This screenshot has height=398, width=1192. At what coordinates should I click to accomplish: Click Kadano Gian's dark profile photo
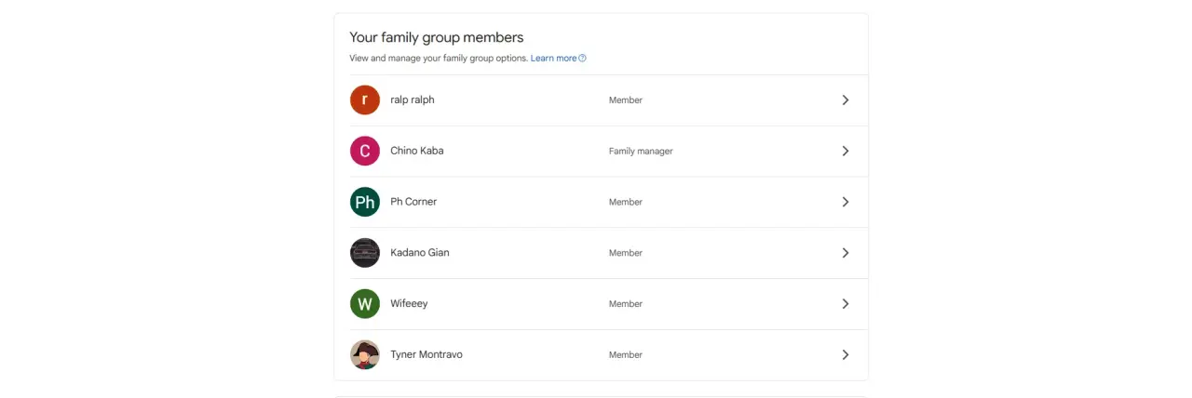[x=365, y=253]
